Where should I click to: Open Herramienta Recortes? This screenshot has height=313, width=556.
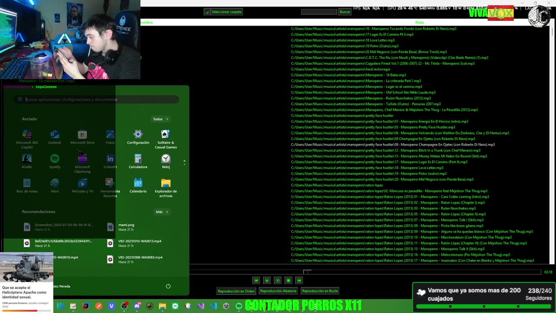[110, 188]
